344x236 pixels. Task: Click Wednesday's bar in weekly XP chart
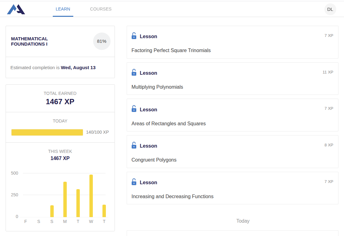[91, 196]
